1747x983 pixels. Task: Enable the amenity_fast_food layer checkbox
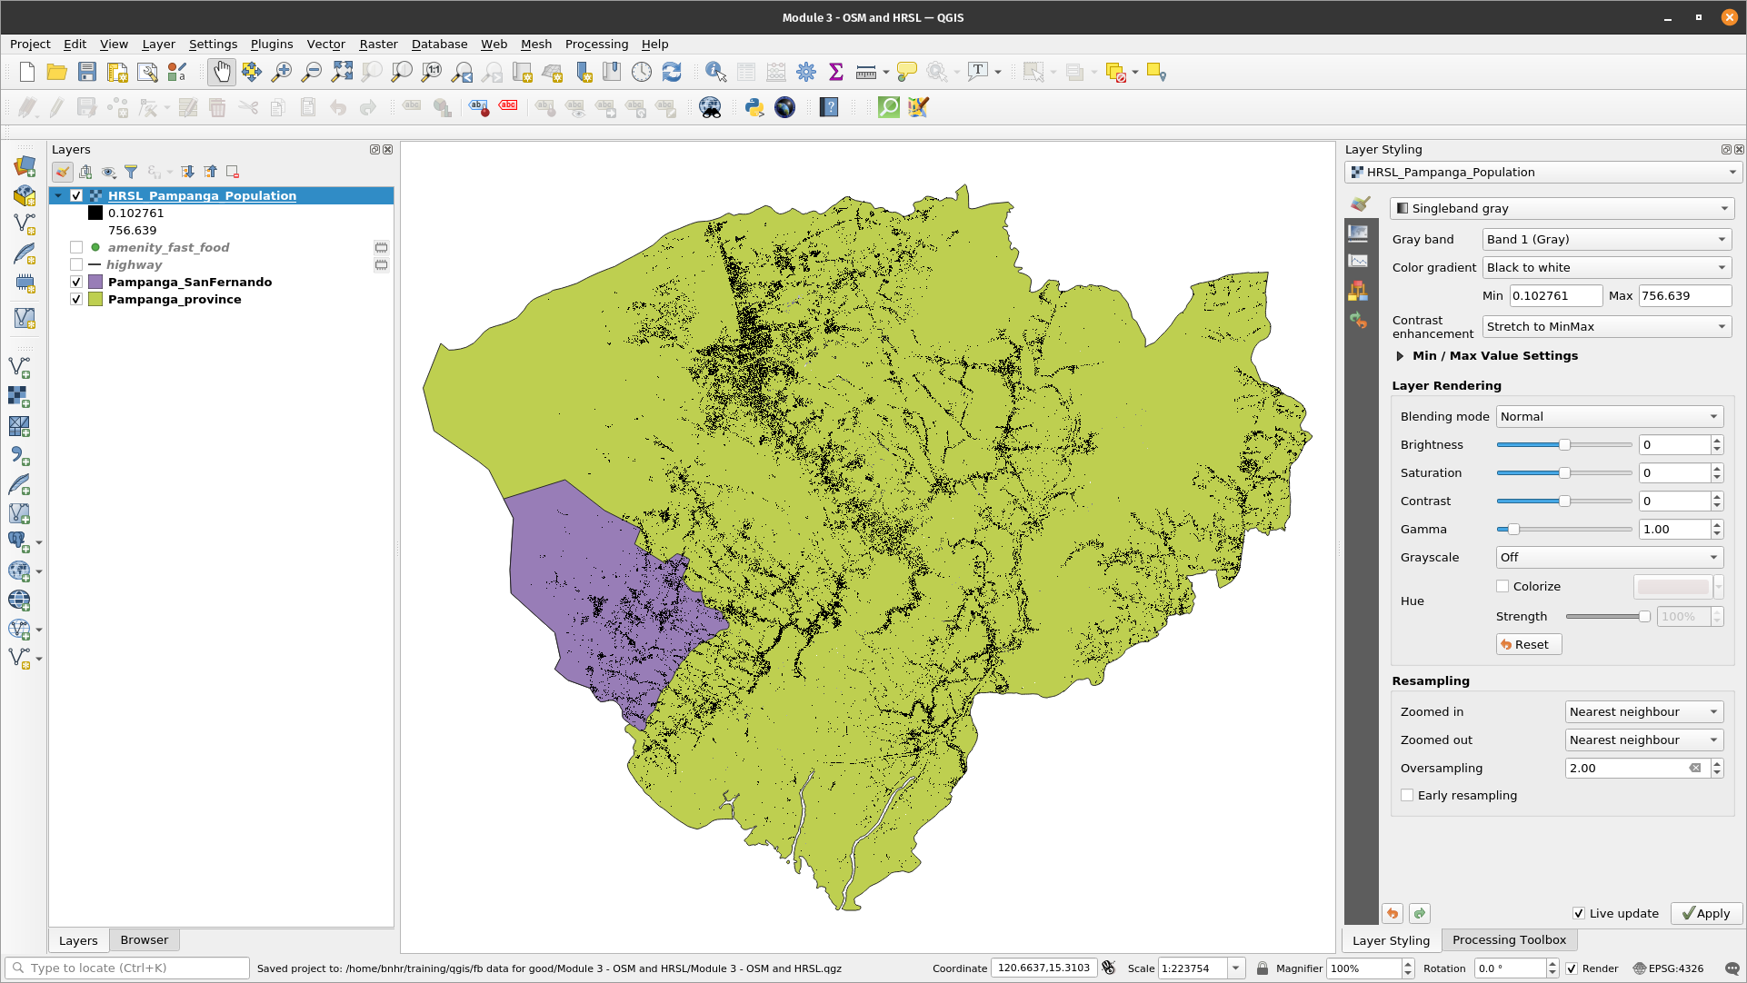tap(76, 247)
